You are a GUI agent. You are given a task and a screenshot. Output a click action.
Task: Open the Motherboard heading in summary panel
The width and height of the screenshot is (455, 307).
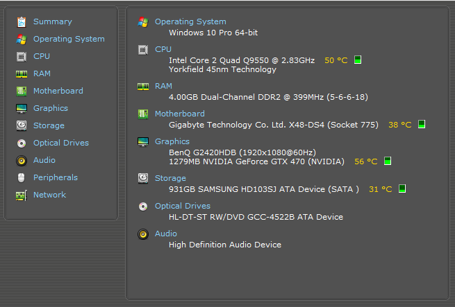click(x=179, y=114)
